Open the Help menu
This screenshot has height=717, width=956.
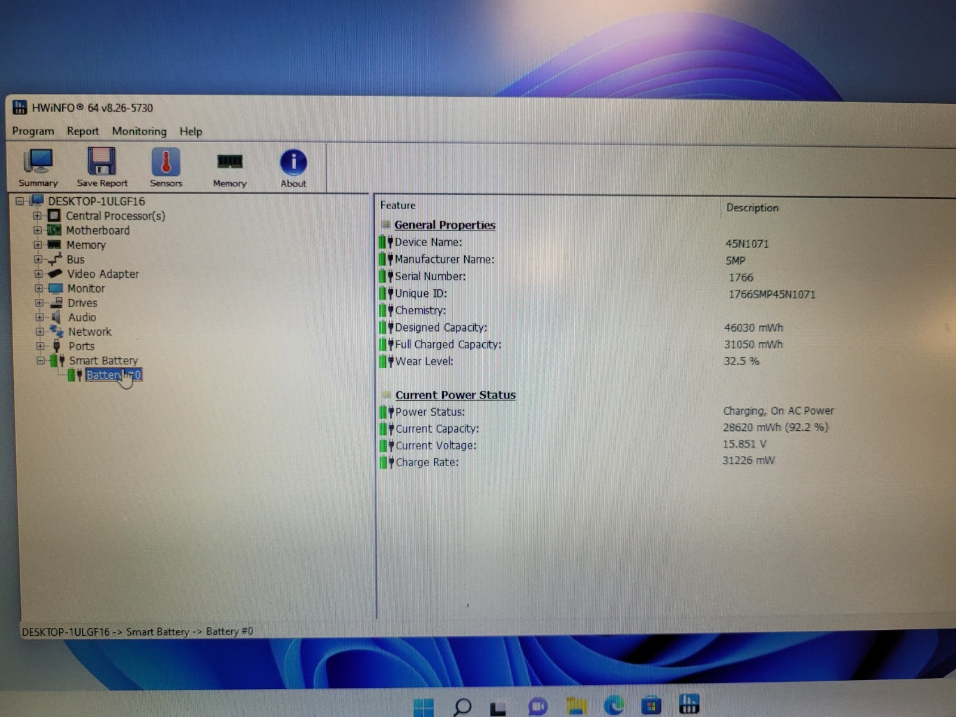point(191,131)
